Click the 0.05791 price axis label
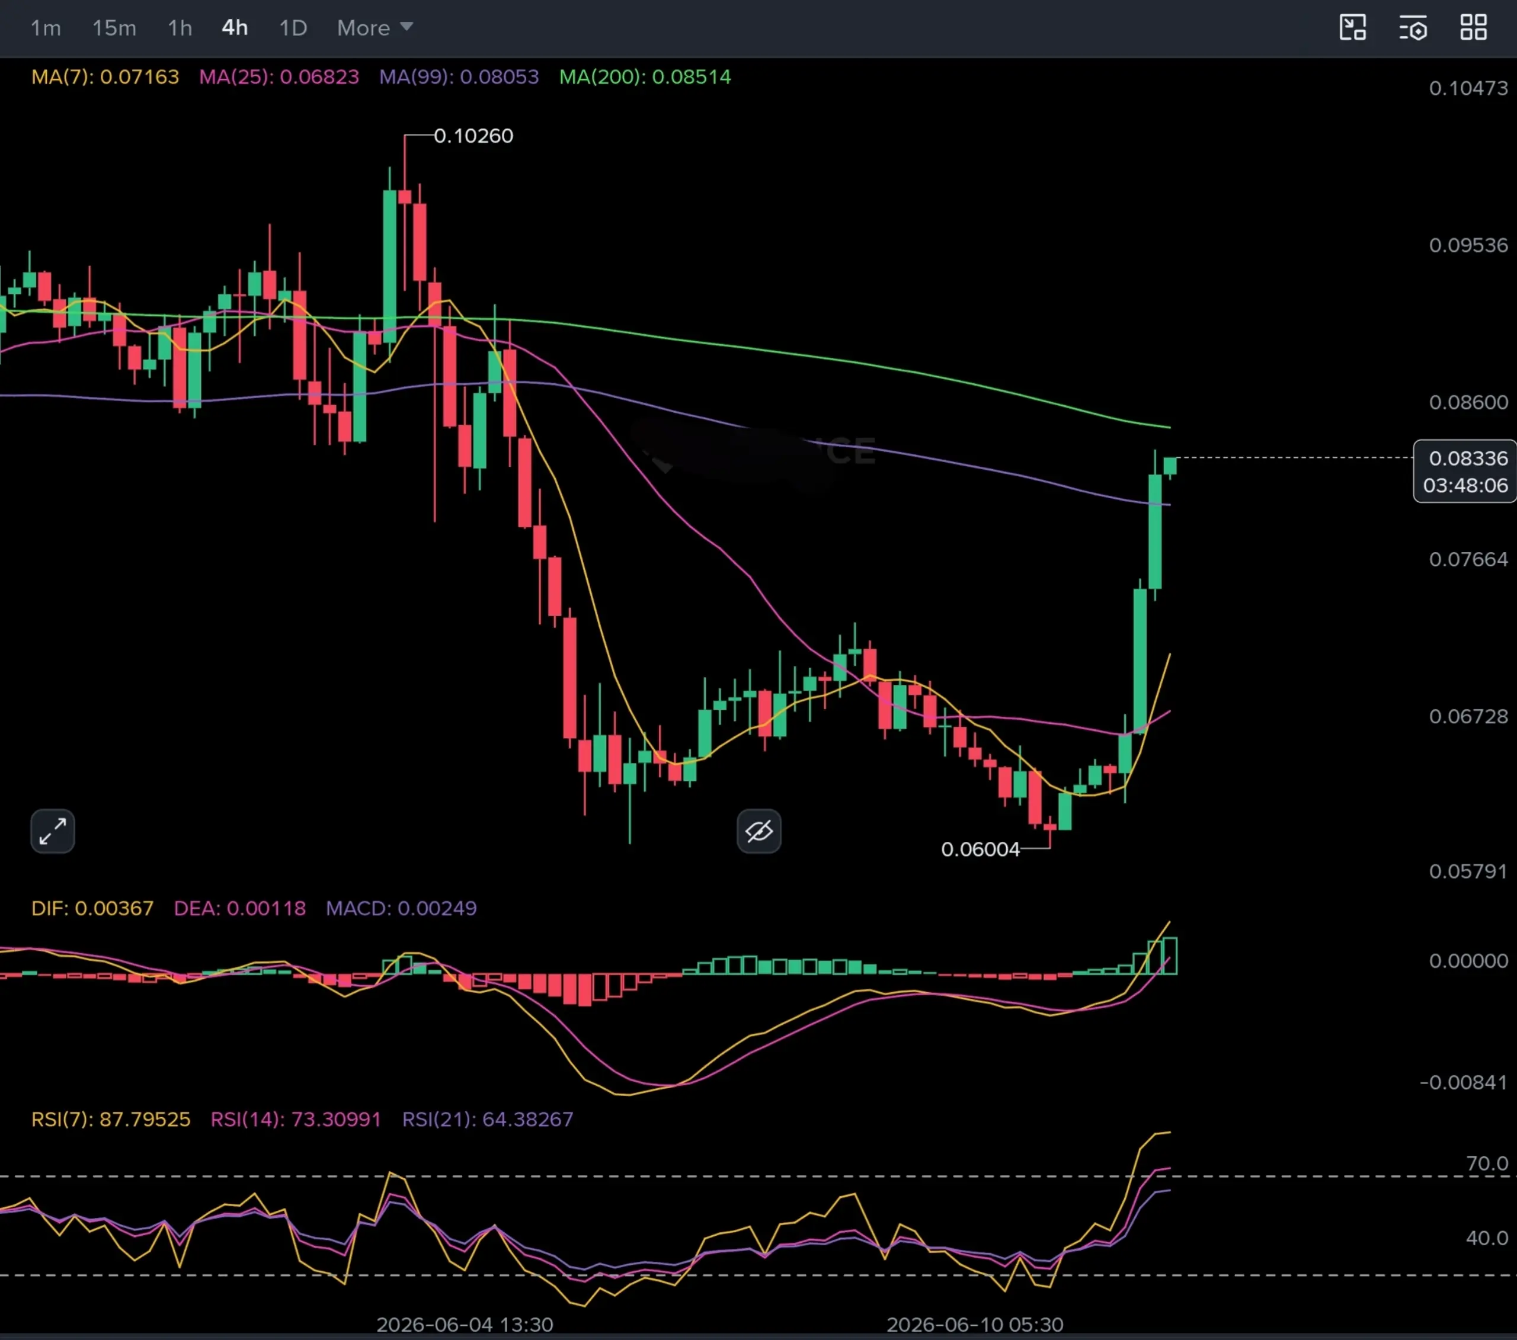The image size is (1517, 1340). click(x=1468, y=871)
